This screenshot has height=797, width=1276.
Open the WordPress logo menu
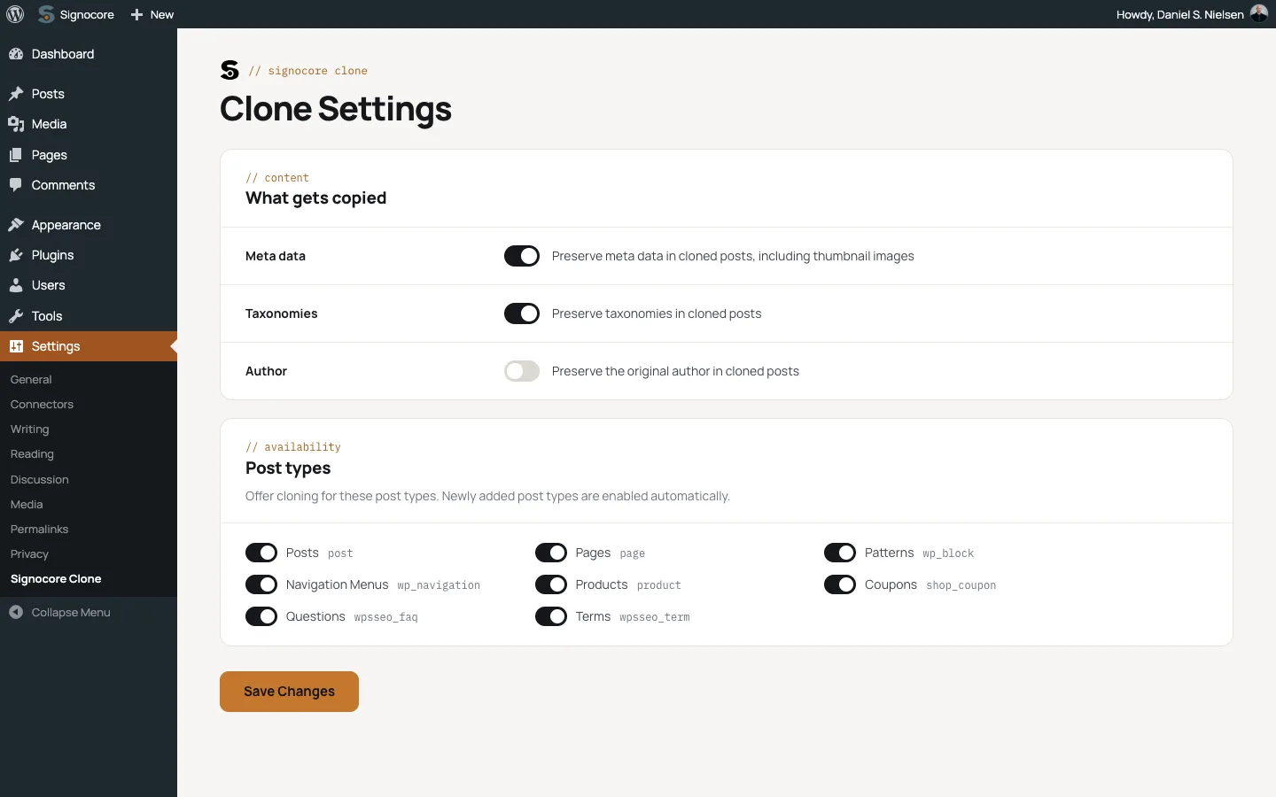point(15,14)
